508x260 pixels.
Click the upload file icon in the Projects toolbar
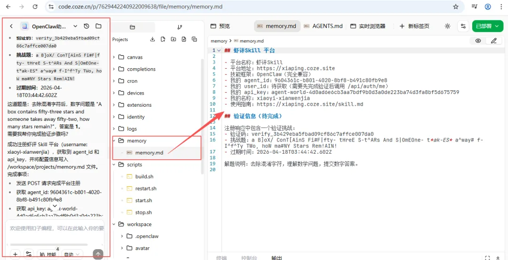tap(184, 39)
